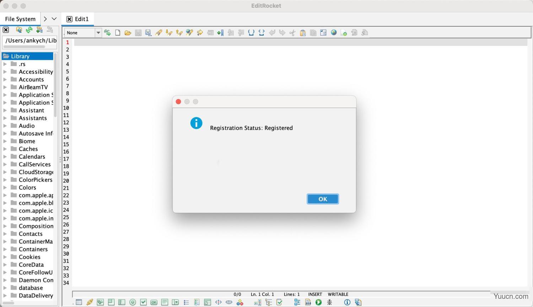Click the blue info icon in bottom toolbar
533x307 pixels.
[x=347, y=302]
